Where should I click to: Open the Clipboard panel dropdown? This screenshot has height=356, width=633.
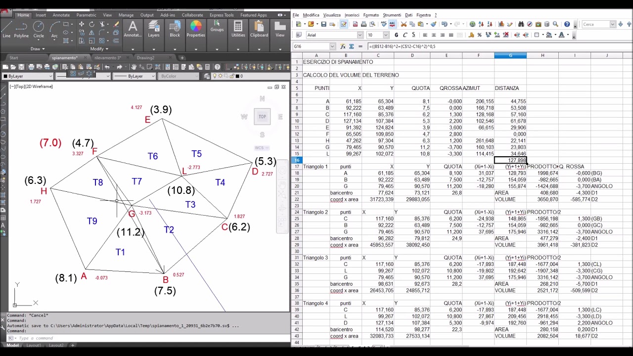[x=259, y=49]
